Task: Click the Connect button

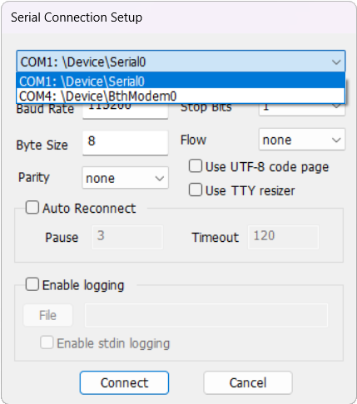Action: 124,382
